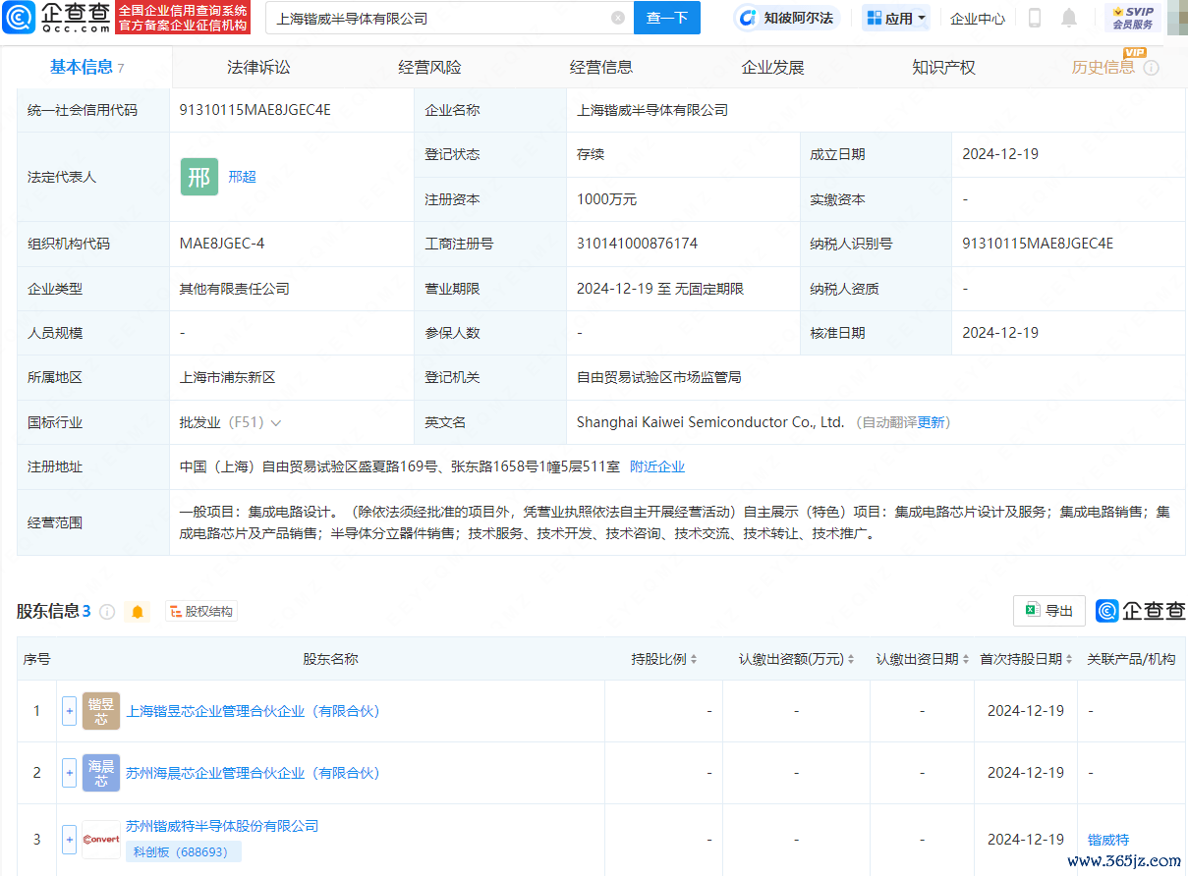Expand the 批发业 (F51) industry chevron
This screenshot has width=1188, height=876.
[276, 423]
